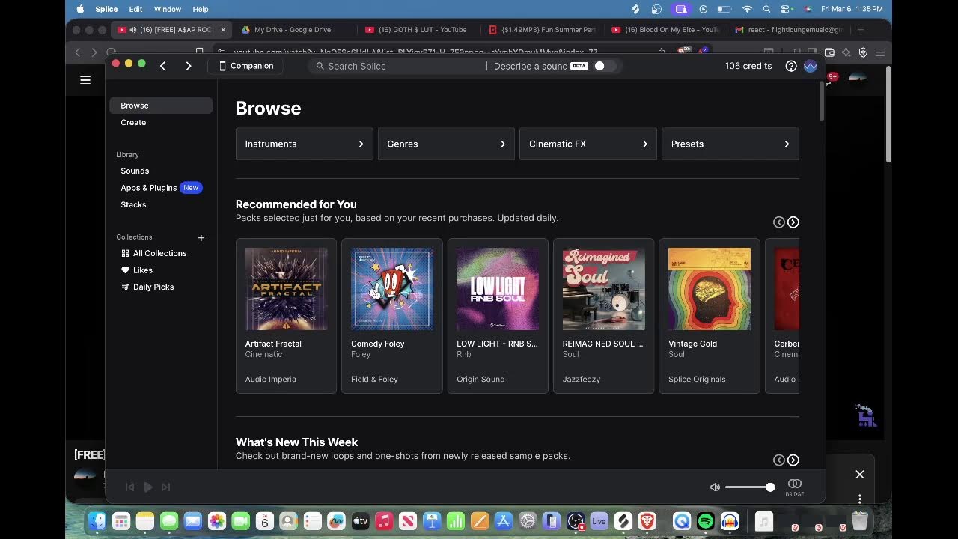Click the Bridge icon in player bar
Screen dimensions: 958x539
[795, 487]
